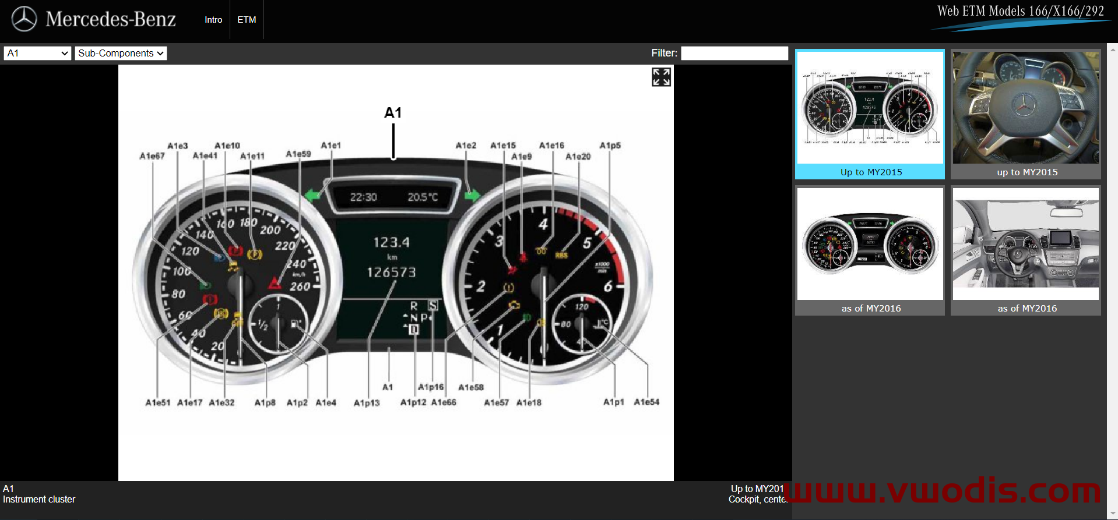Screen dimensions: 1118x520
Task: Open the A1 component dropdown
Action: point(37,53)
